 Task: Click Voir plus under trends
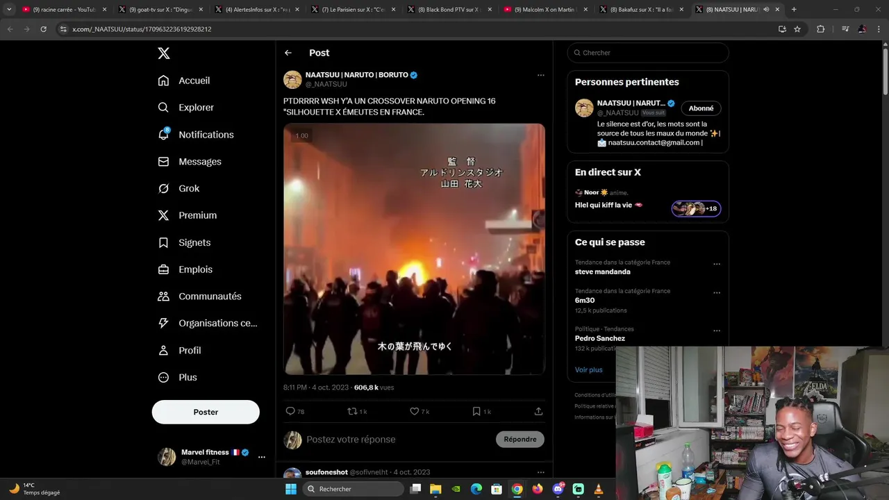point(589,370)
